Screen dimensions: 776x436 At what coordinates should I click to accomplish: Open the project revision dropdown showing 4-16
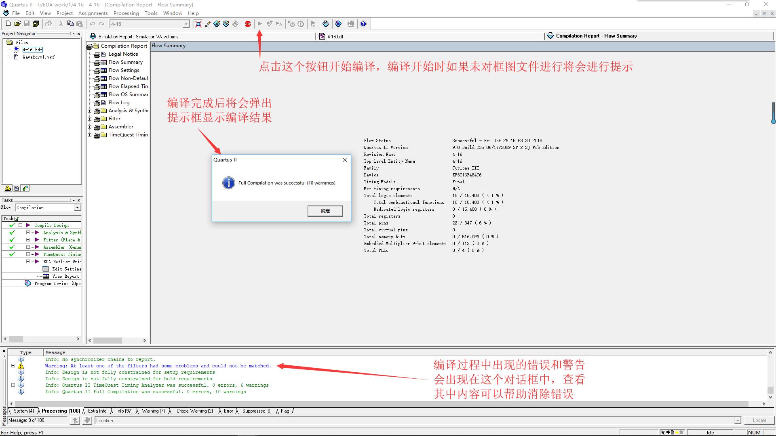click(x=186, y=24)
